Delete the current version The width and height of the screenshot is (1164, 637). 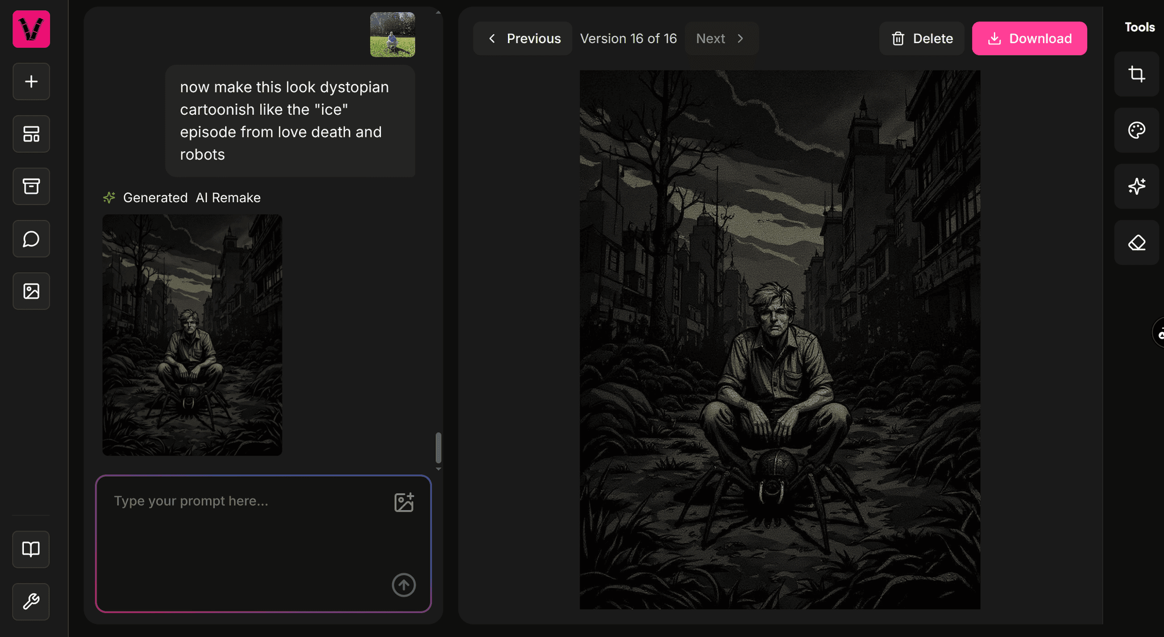click(x=922, y=39)
